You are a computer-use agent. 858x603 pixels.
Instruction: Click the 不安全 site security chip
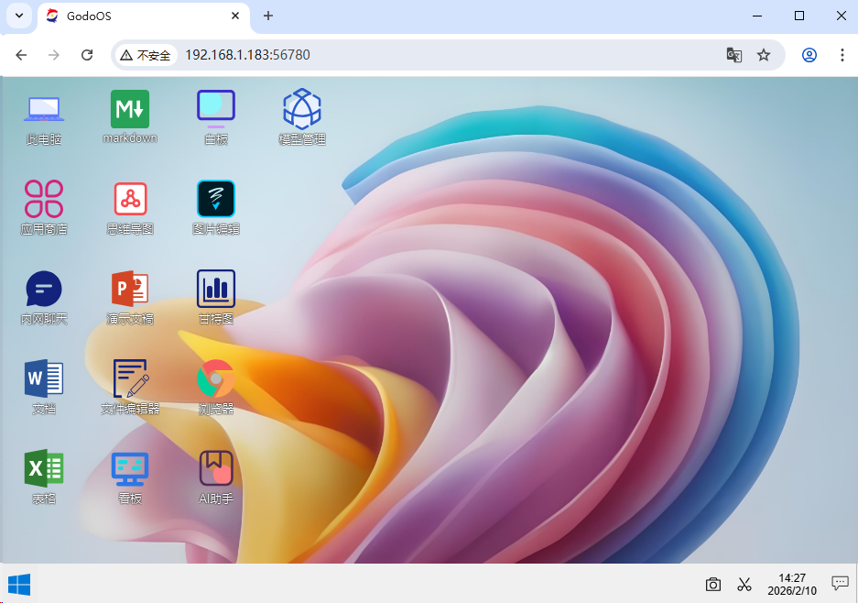[x=147, y=55]
